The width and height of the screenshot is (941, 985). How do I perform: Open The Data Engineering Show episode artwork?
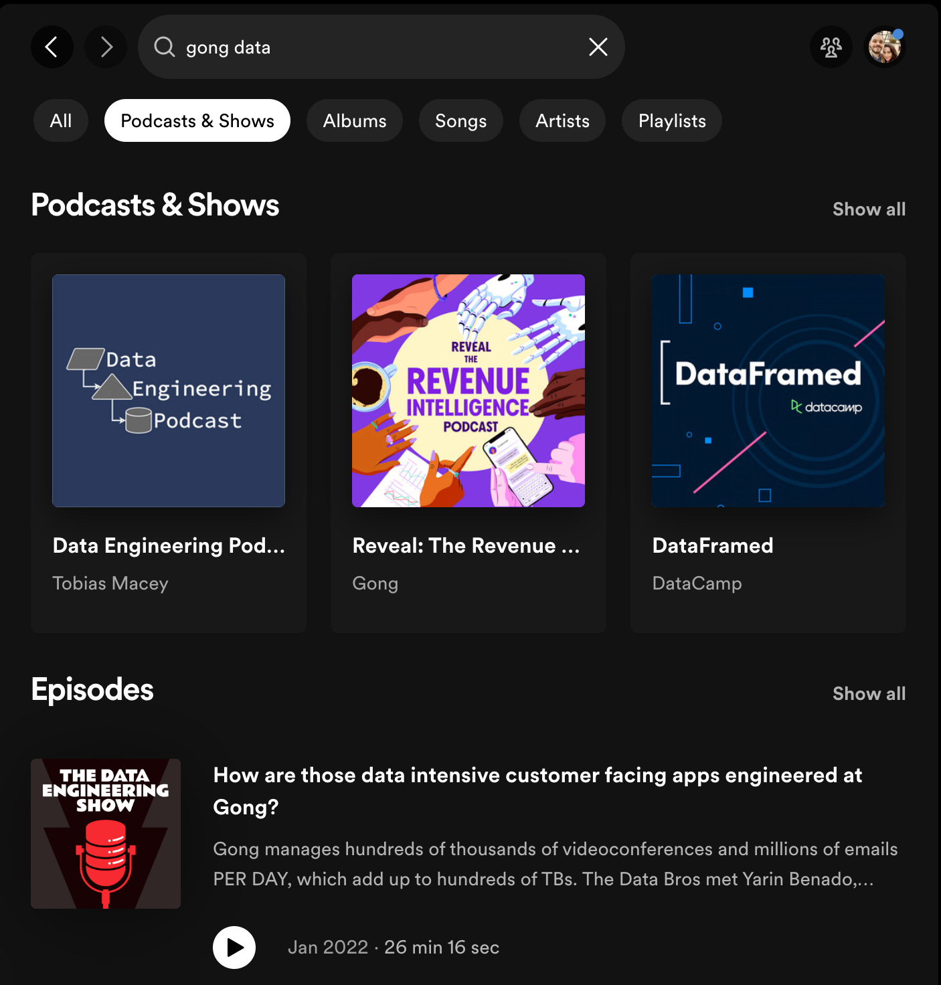pos(106,834)
